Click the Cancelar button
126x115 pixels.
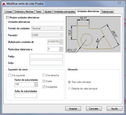click(94, 109)
